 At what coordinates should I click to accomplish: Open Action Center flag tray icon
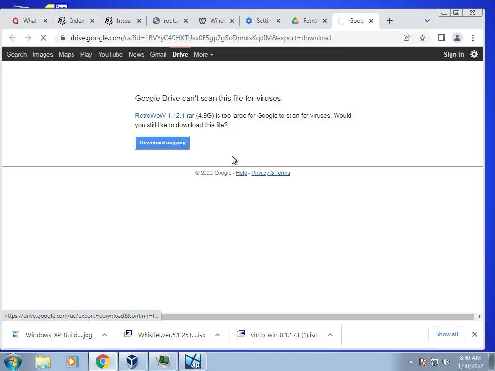click(423, 362)
